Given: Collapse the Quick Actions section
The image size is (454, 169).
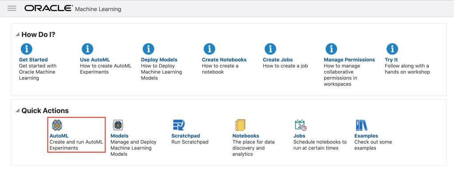Looking at the screenshot, I should pyautogui.click(x=18, y=111).
